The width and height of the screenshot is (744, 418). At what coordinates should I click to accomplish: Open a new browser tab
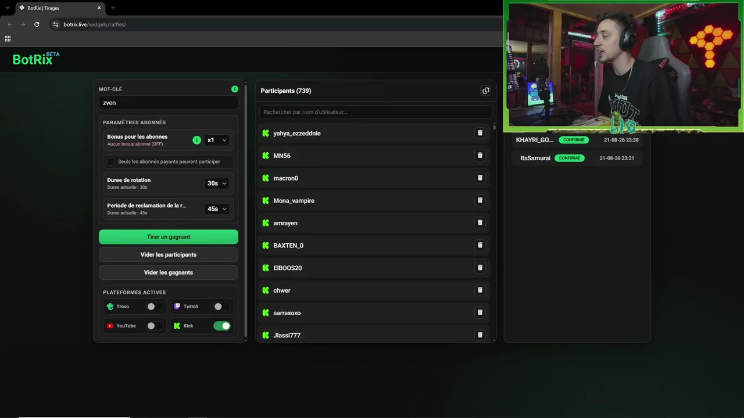[x=113, y=8]
